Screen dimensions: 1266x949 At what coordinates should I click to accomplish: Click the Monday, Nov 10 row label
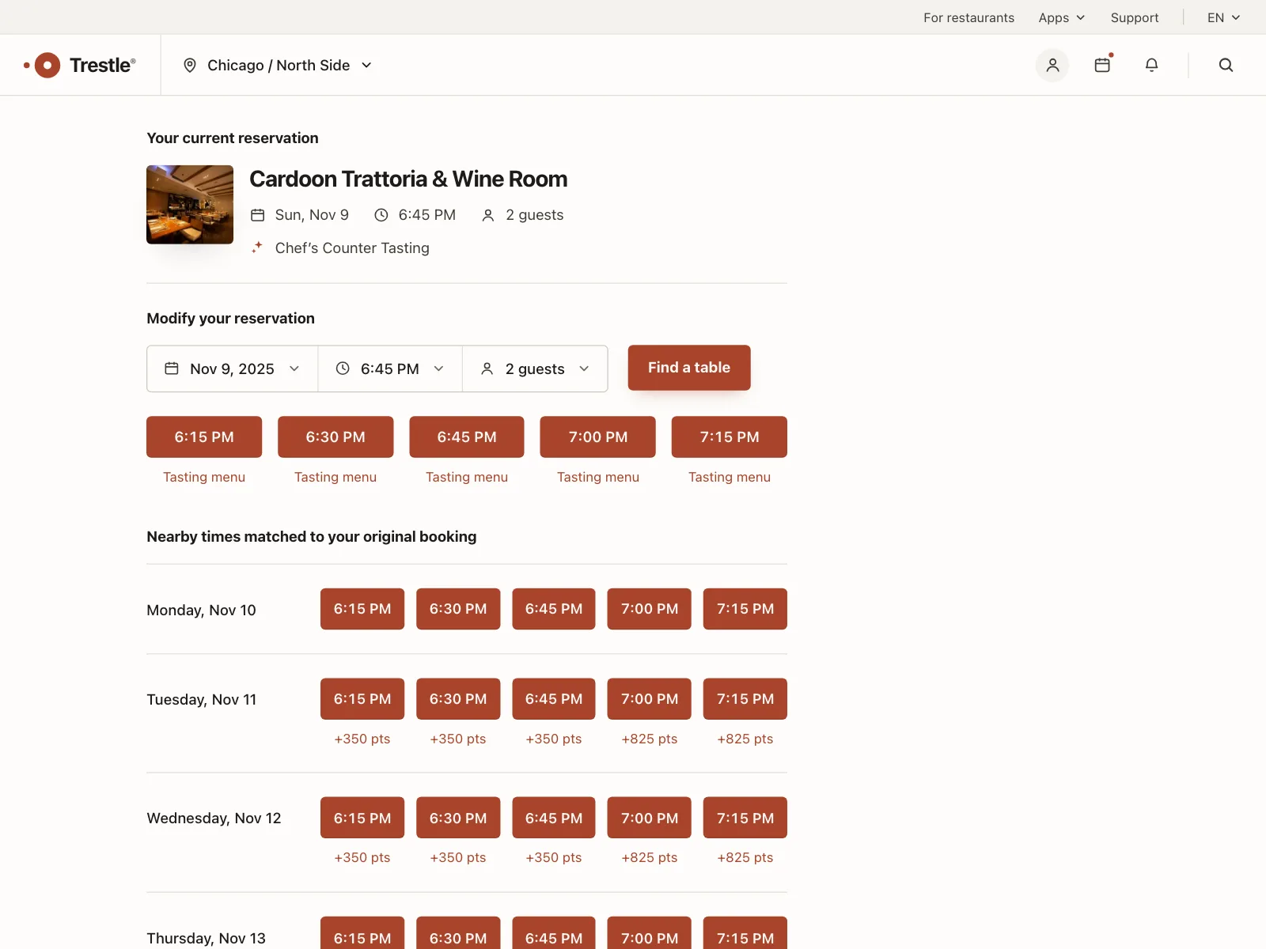click(x=201, y=610)
